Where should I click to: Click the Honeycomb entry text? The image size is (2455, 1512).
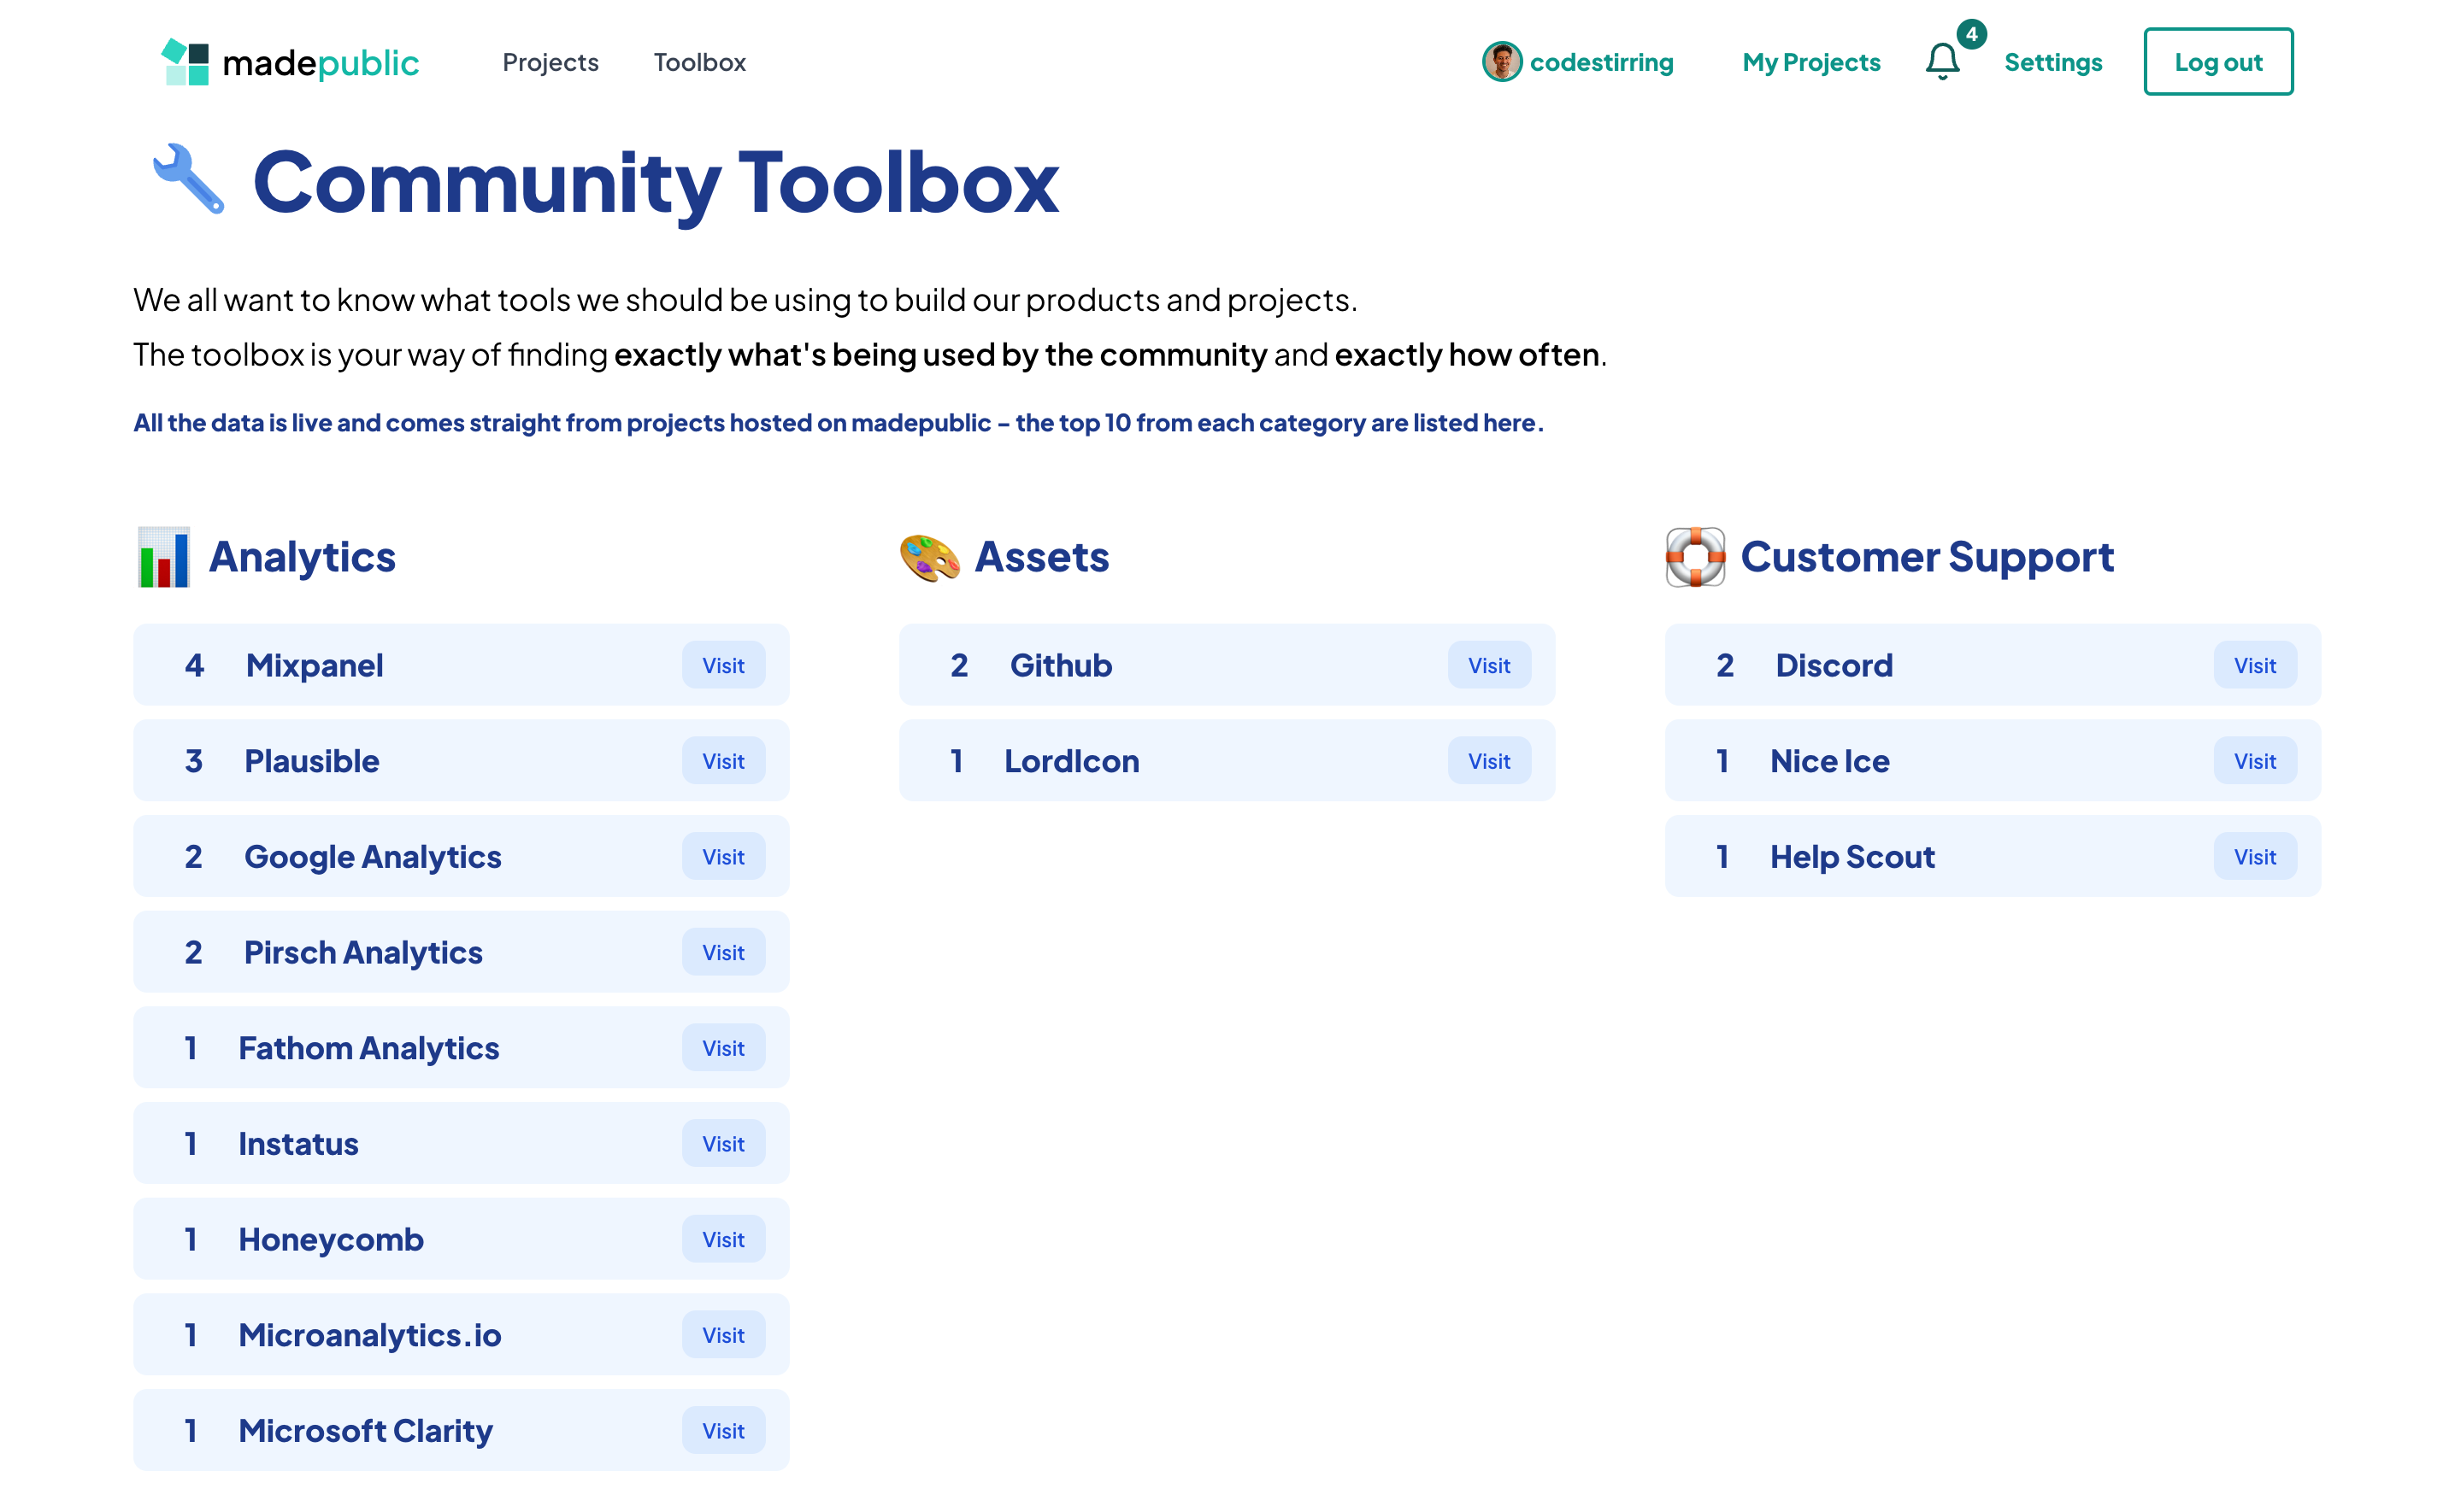point(331,1240)
